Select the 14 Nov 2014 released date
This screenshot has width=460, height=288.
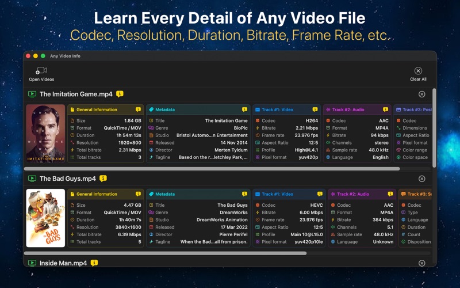[x=234, y=143]
